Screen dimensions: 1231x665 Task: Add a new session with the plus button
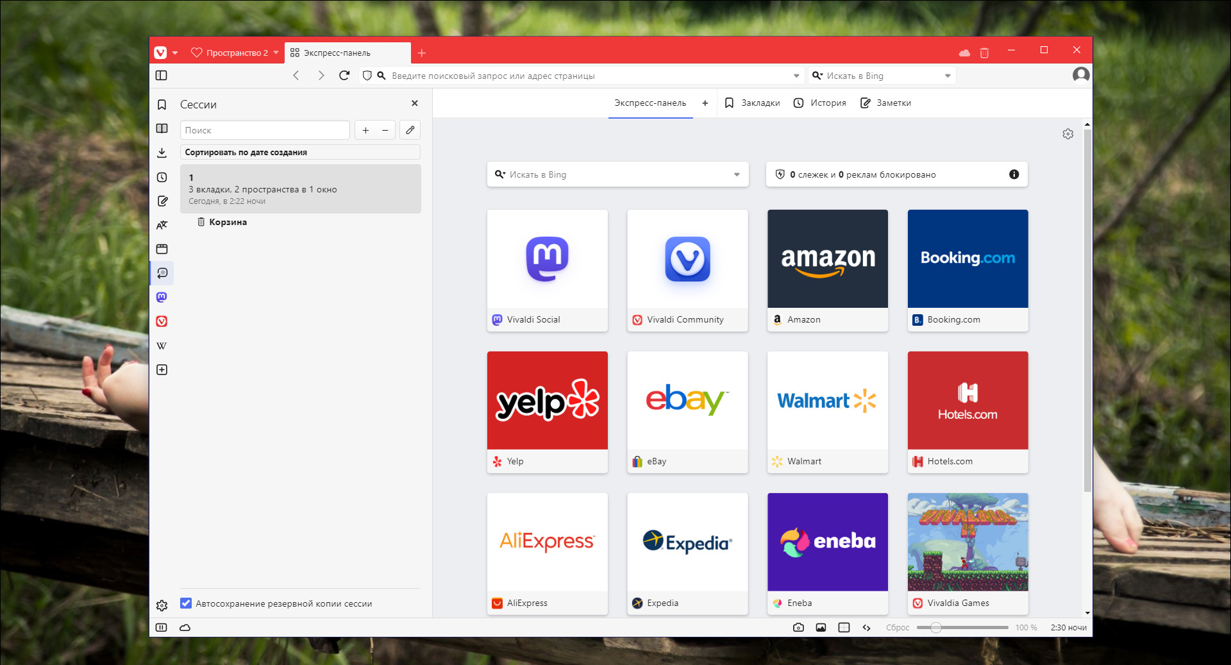pyautogui.click(x=365, y=130)
